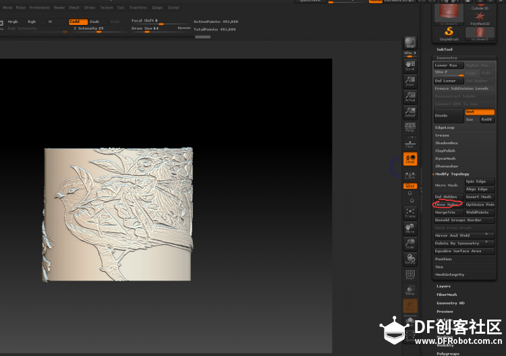Set canvas to Actual size
506x356 pixels.
tap(410, 96)
